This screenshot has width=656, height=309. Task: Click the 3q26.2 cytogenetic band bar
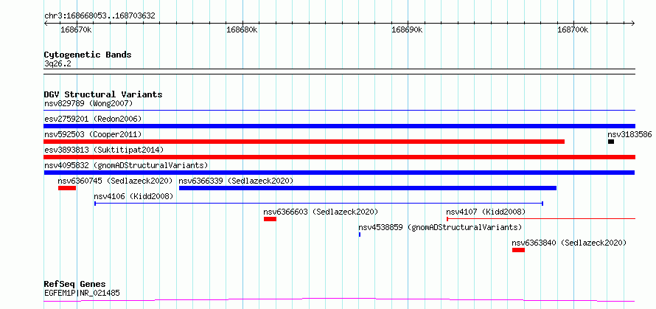click(x=339, y=72)
